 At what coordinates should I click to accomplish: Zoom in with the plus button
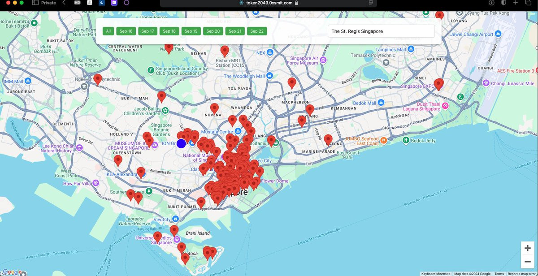coord(528,248)
